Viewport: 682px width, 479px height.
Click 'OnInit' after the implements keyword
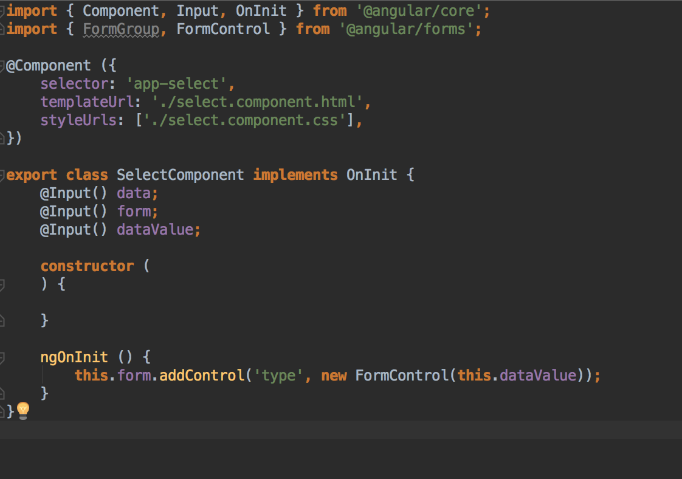372,175
